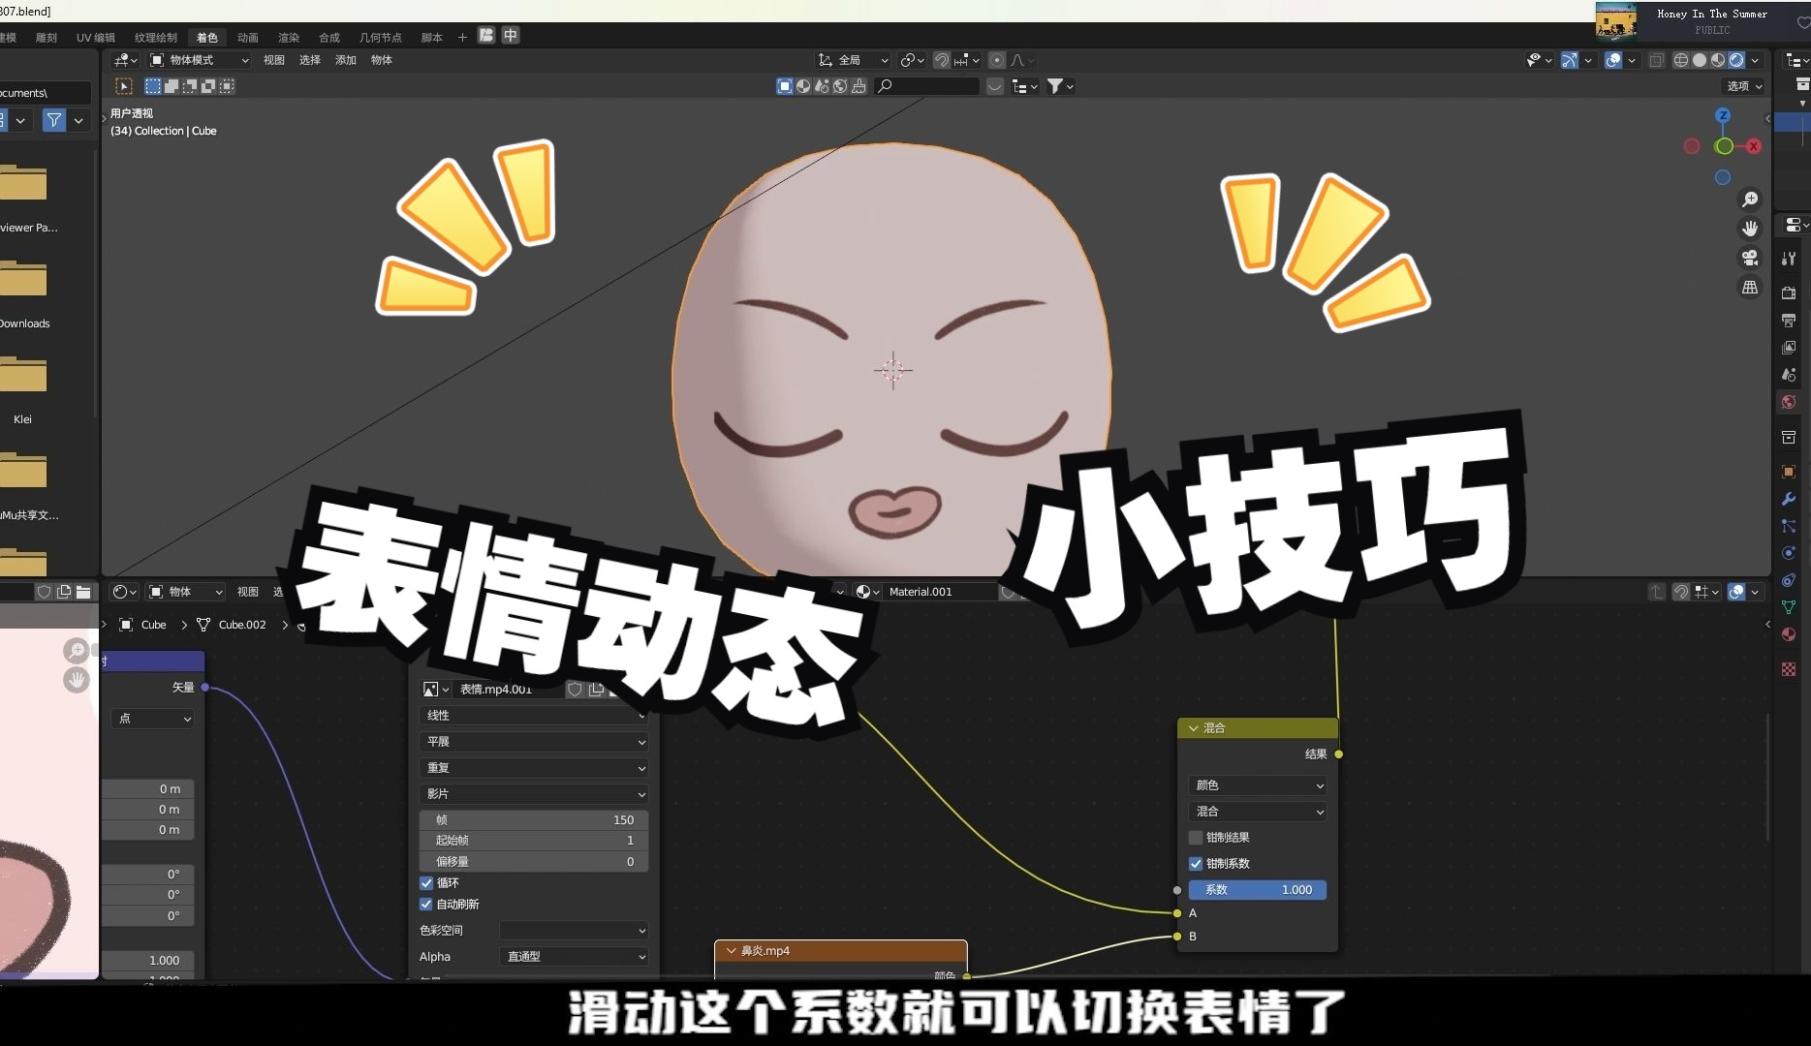Switch to the 纹理绘制 workspace tab
Screen dimensions: 1811x1046
point(155,38)
